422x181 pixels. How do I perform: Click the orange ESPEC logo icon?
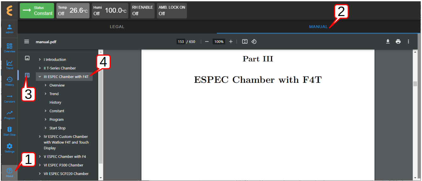(x=9, y=11)
